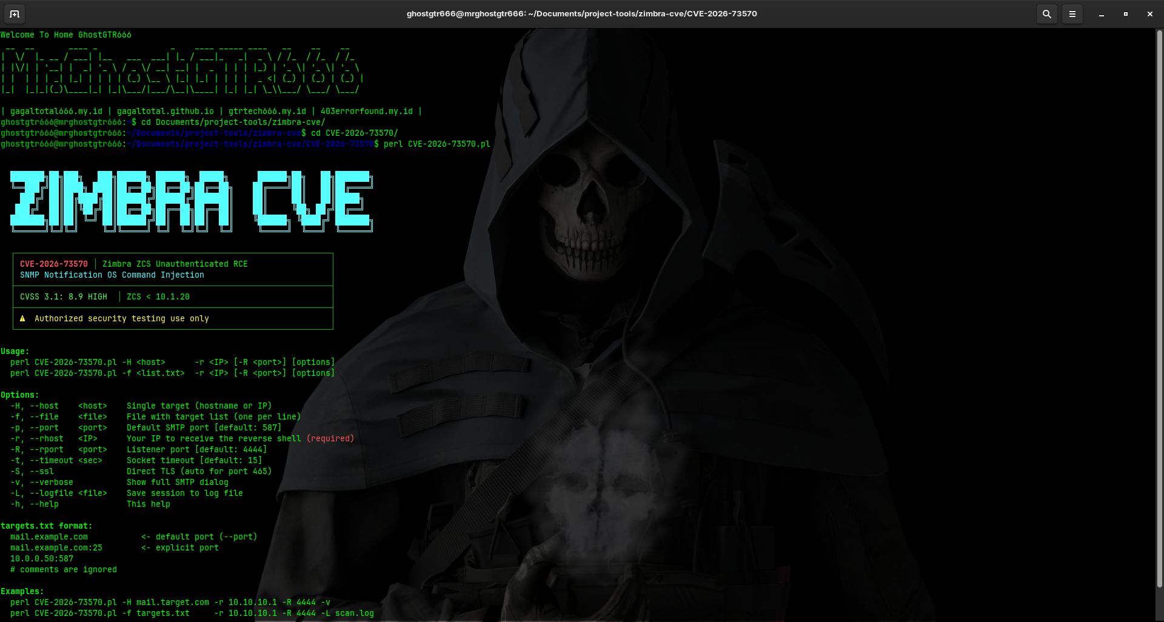
Task: Click example command with 'mail.target.com'
Action: [x=170, y=602]
